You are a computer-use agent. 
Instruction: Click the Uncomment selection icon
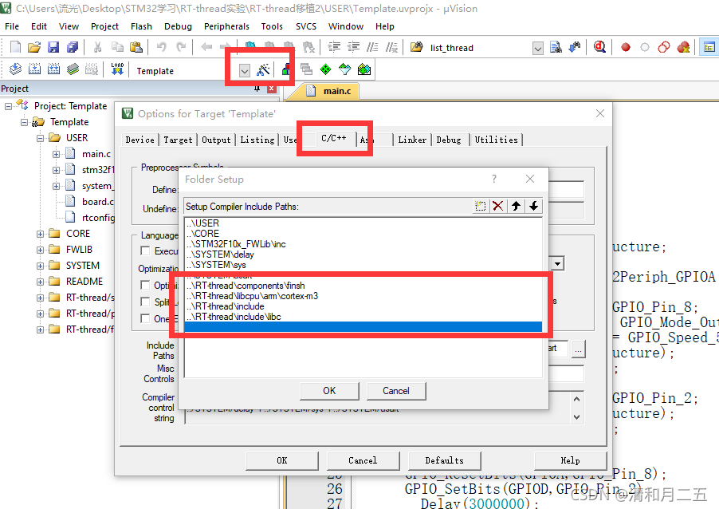(391, 47)
